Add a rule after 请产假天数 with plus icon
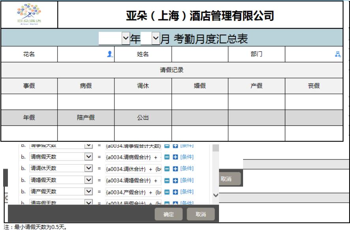Viewport: 350px width, 230px height. (x=176, y=192)
